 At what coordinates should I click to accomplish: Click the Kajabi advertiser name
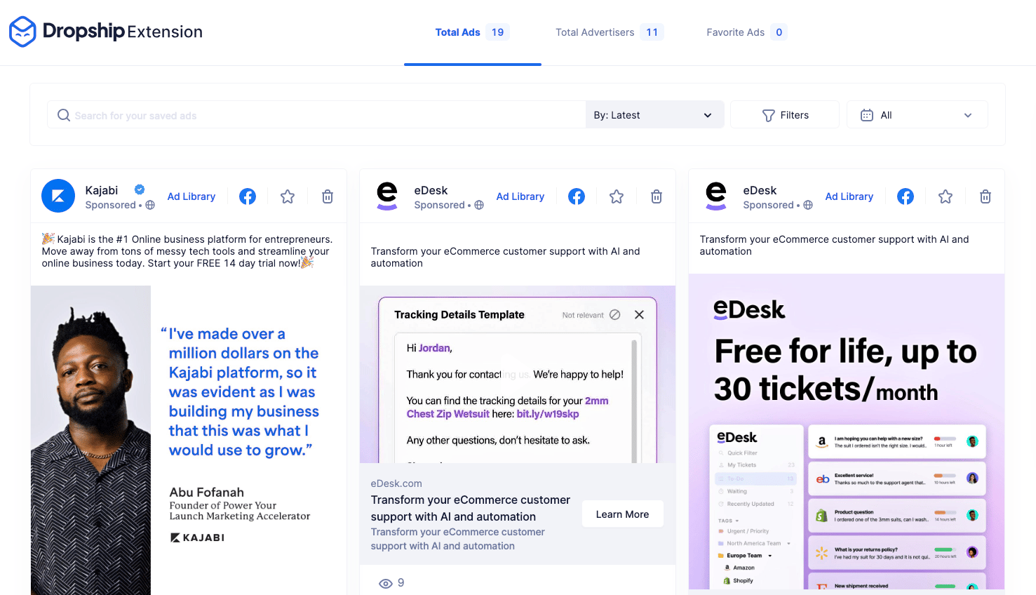tap(102, 190)
